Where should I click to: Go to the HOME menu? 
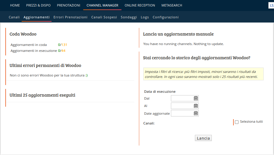[15, 5]
